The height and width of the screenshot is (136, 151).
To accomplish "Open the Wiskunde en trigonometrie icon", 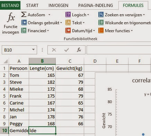I will [101, 22].
